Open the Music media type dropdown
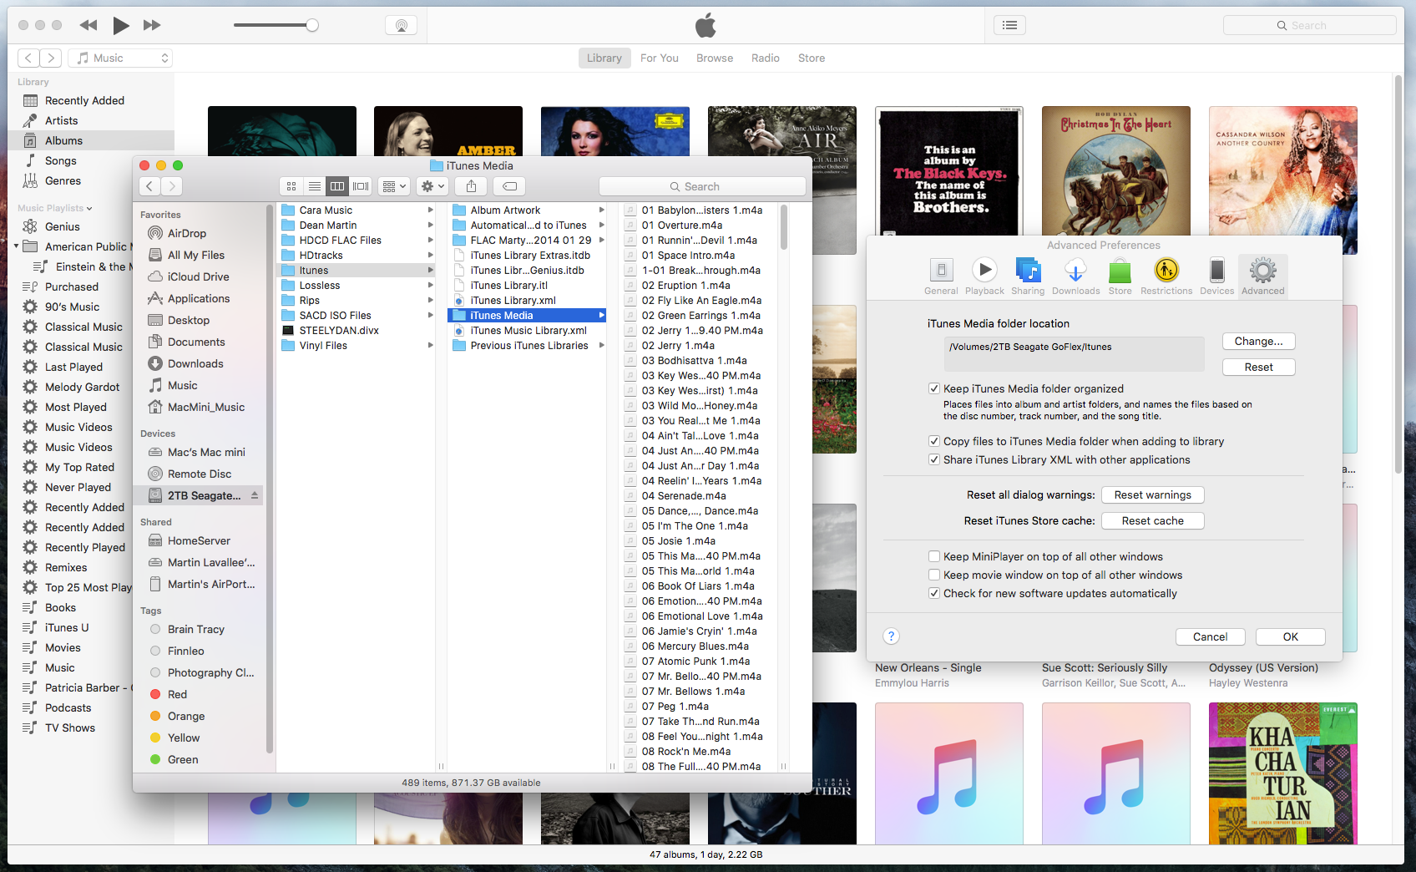Screen dimensions: 1416x872 click(x=120, y=58)
